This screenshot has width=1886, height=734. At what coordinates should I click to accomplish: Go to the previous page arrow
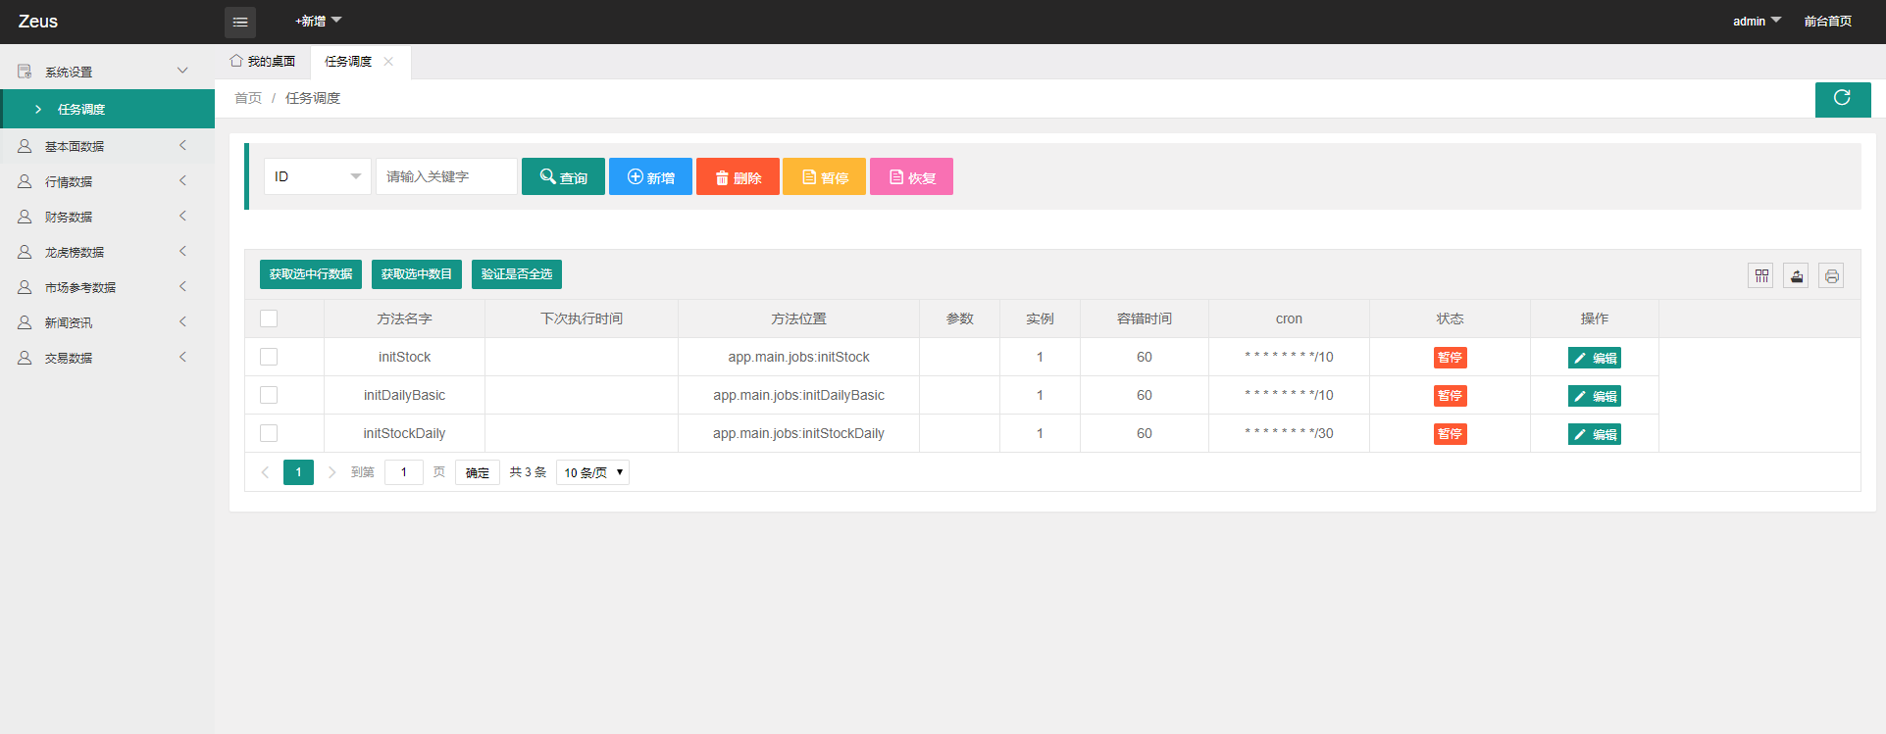pos(265,472)
